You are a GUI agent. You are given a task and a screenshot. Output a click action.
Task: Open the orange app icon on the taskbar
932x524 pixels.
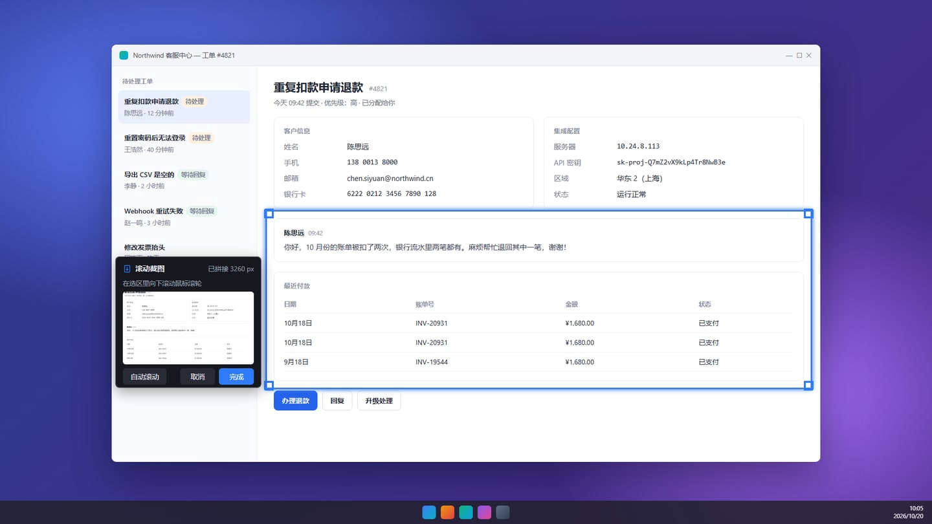(447, 512)
